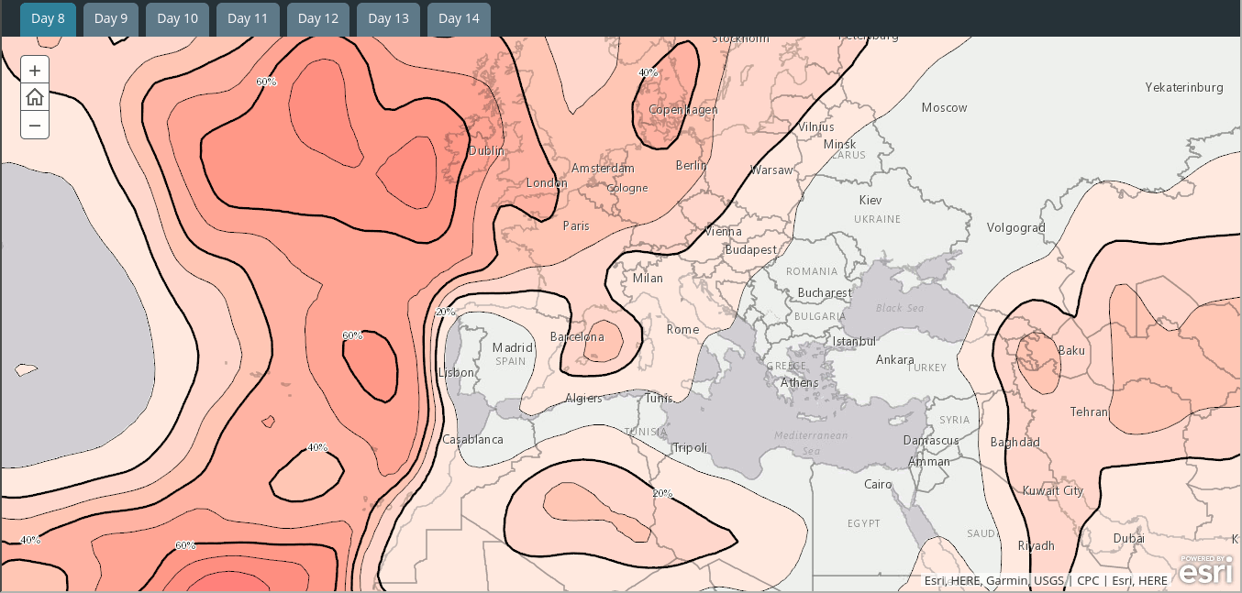The image size is (1242, 593).
Task: Click the Kiev city label
Action: pos(871,200)
